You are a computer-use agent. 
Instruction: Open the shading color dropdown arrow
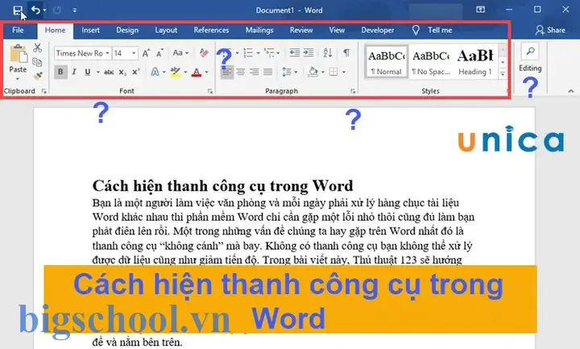[322, 73]
